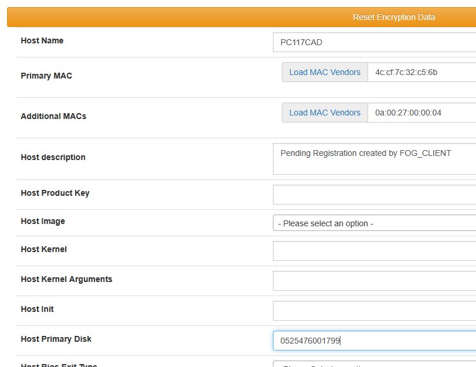
Task: Load MAC Vendors for Additional MACs
Action: (x=325, y=113)
